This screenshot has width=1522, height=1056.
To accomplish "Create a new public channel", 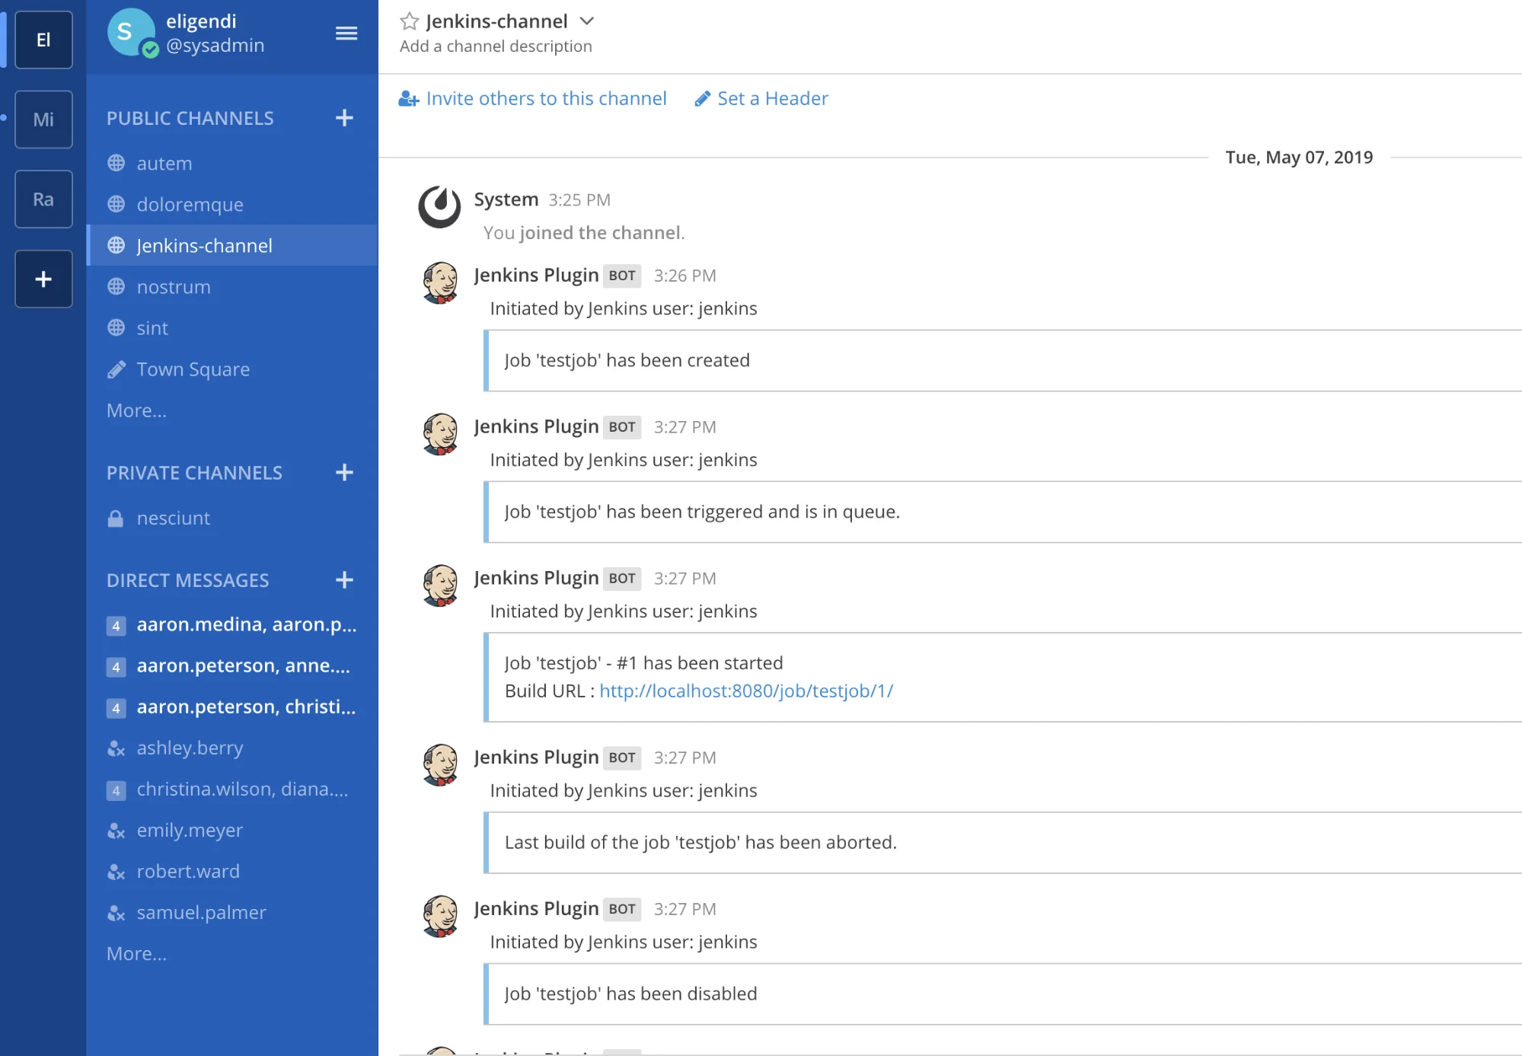I will point(344,118).
